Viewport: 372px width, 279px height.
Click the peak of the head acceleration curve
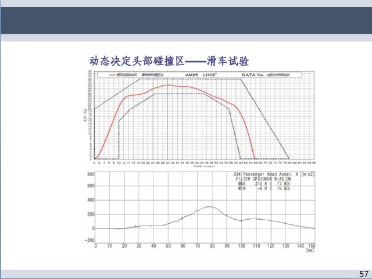(x=209, y=207)
